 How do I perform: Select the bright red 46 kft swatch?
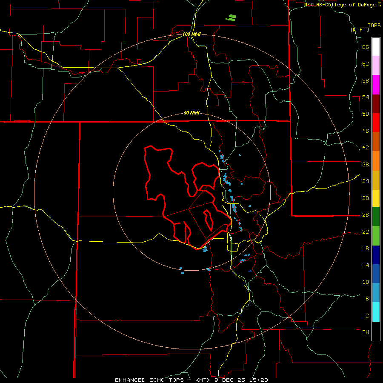tap(376, 123)
